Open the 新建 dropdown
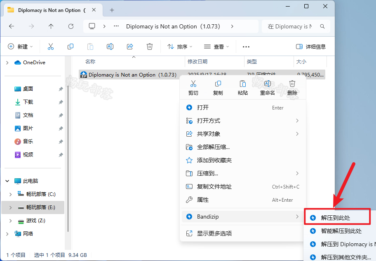376x261 pixels. click(x=20, y=47)
